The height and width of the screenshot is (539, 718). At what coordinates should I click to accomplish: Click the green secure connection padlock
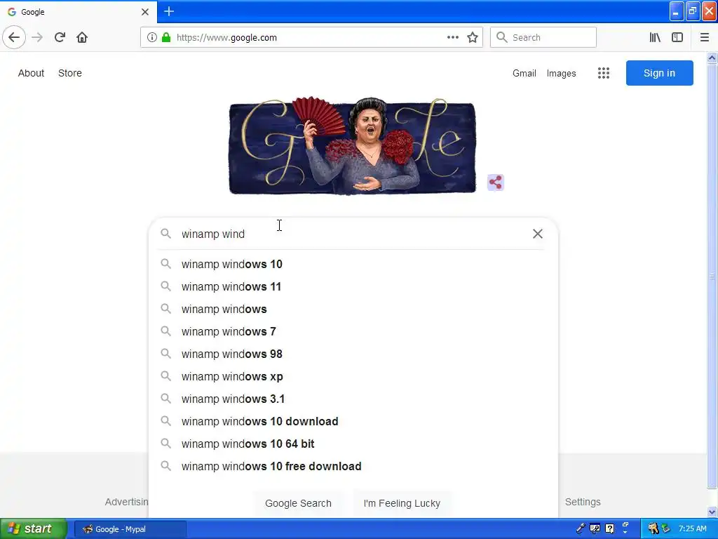tap(166, 38)
